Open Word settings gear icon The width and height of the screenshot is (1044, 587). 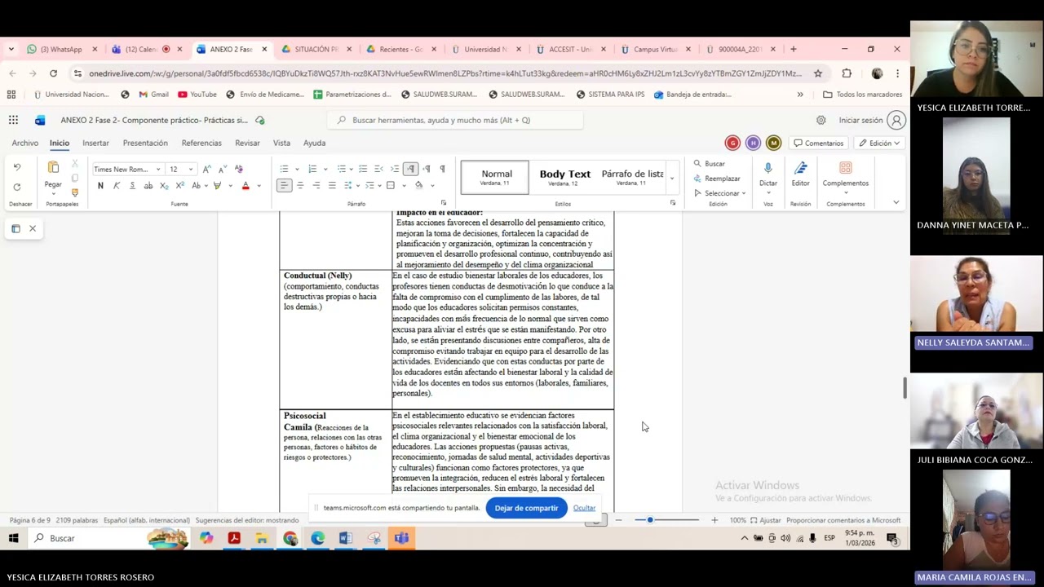click(x=821, y=120)
